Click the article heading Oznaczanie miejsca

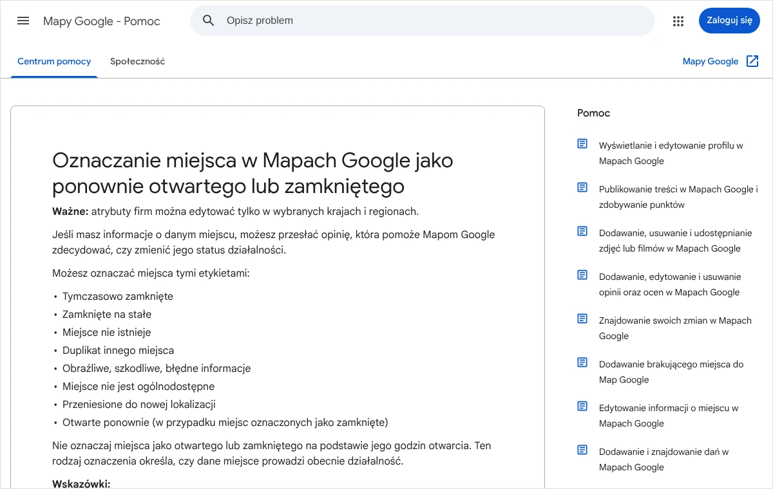click(x=253, y=173)
